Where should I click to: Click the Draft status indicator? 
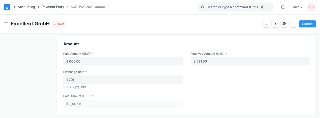pos(59,24)
